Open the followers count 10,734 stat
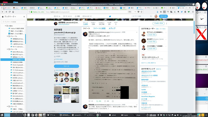Viewport: 208px width, 117px height. click(101, 23)
